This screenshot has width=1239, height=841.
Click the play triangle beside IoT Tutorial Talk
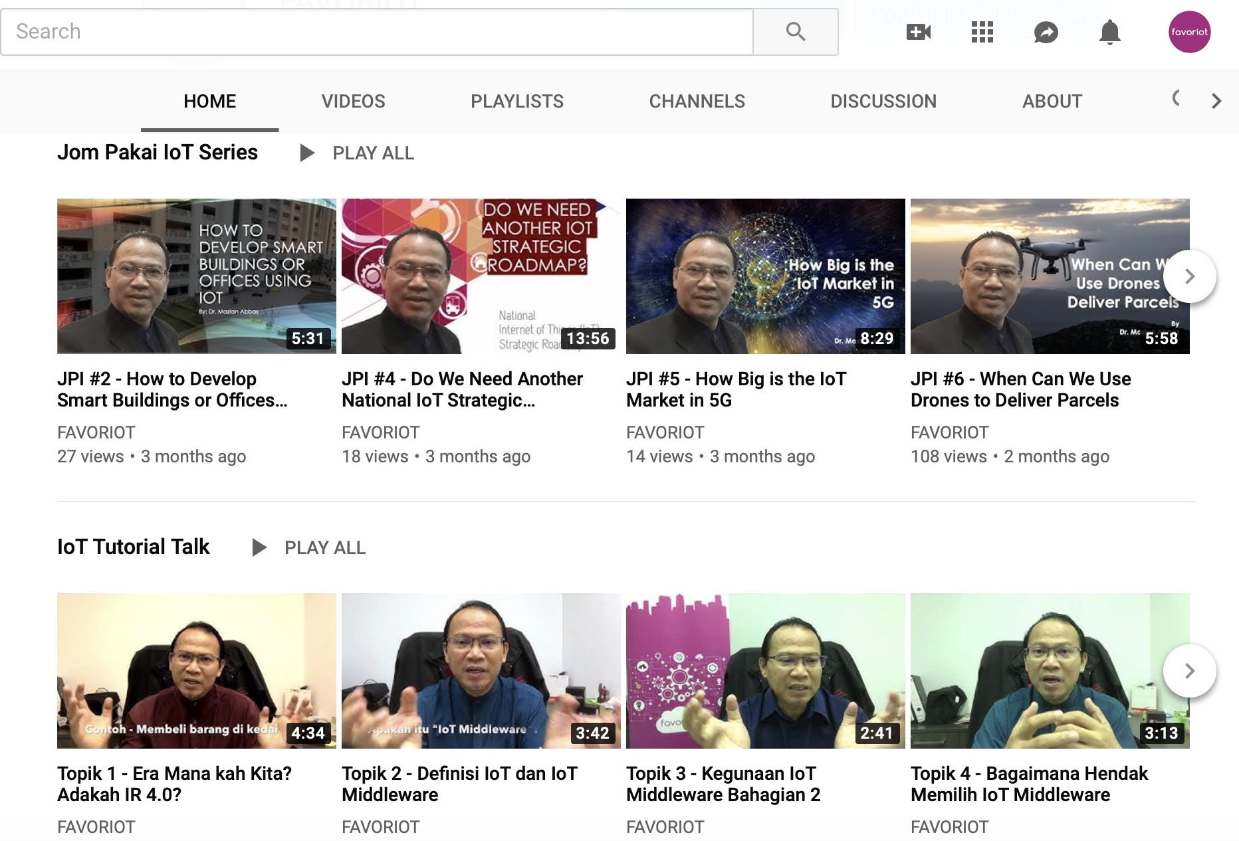(x=259, y=547)
